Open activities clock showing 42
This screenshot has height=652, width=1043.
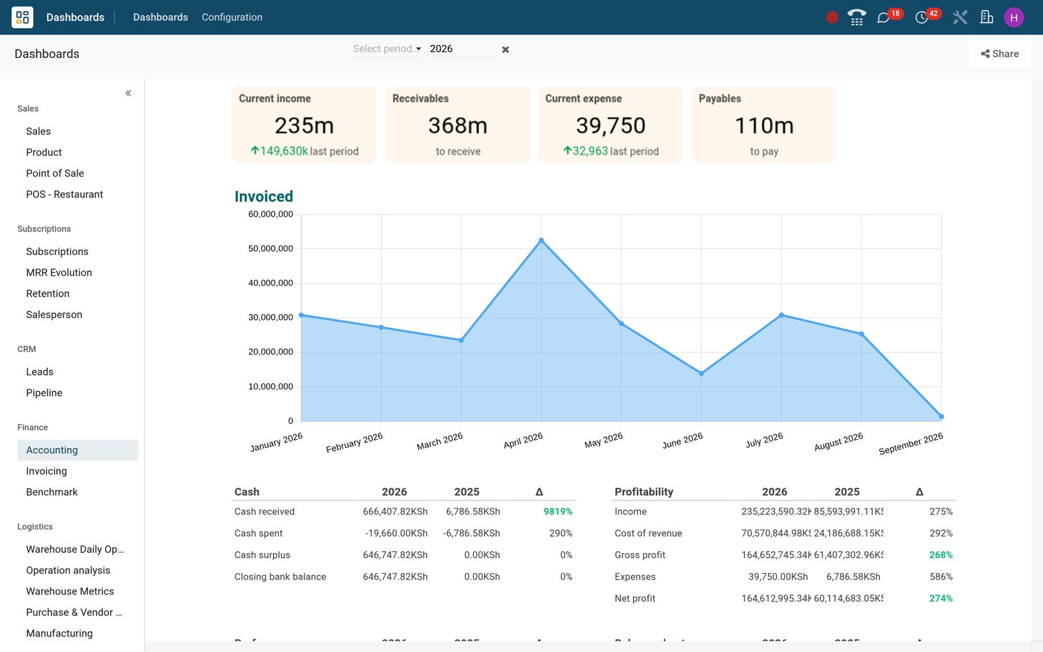click(927, 16)
